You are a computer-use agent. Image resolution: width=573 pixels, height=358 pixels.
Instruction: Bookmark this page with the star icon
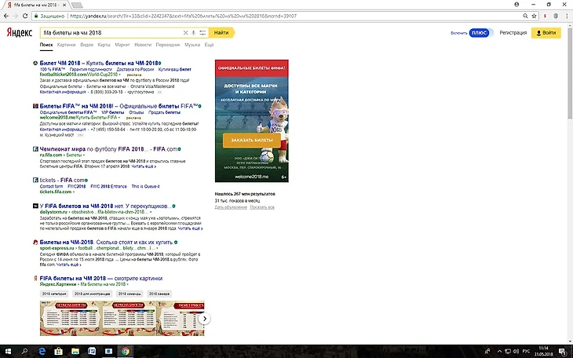(x=534, y=16)
